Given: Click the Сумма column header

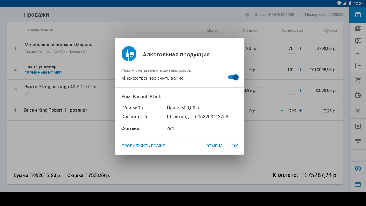Looking at the screenshot, I should [x=330, y=30].
